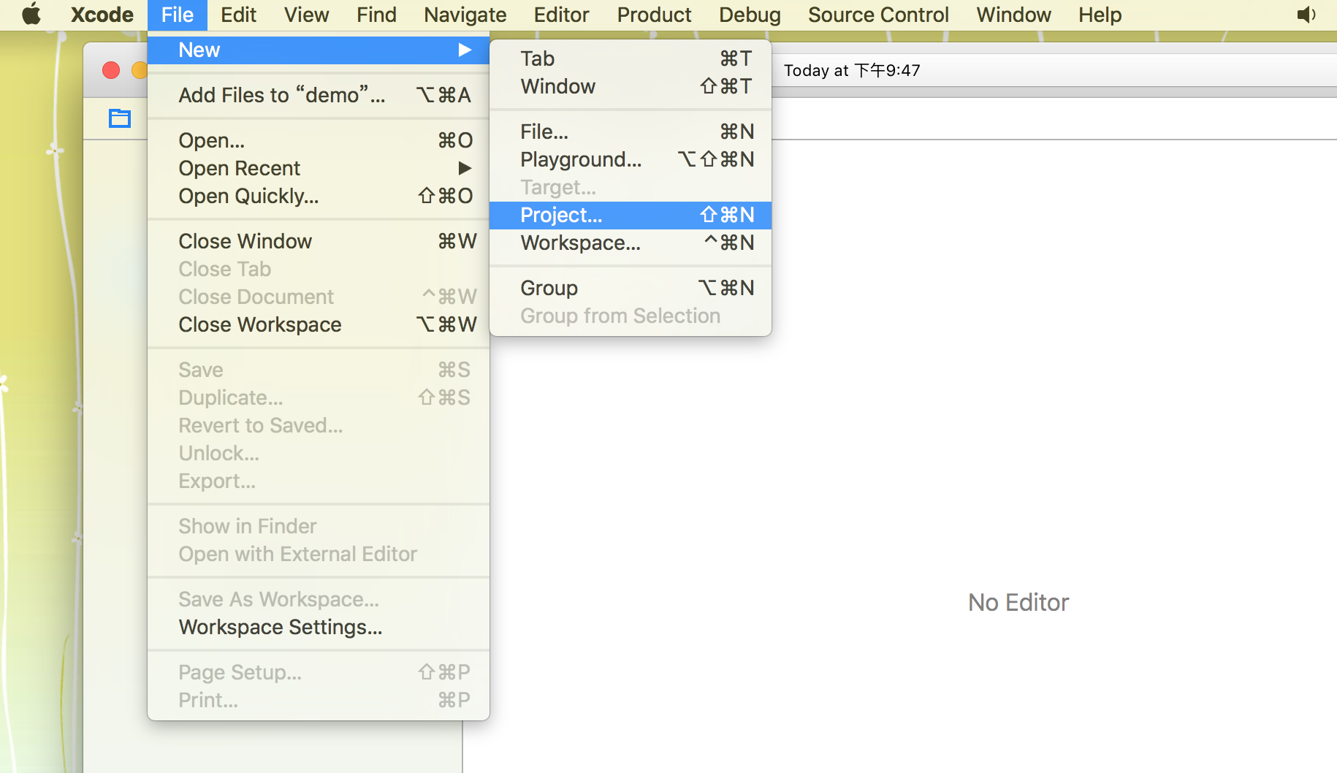
Task: Create a new Playground…
Action: pos(631,159)
